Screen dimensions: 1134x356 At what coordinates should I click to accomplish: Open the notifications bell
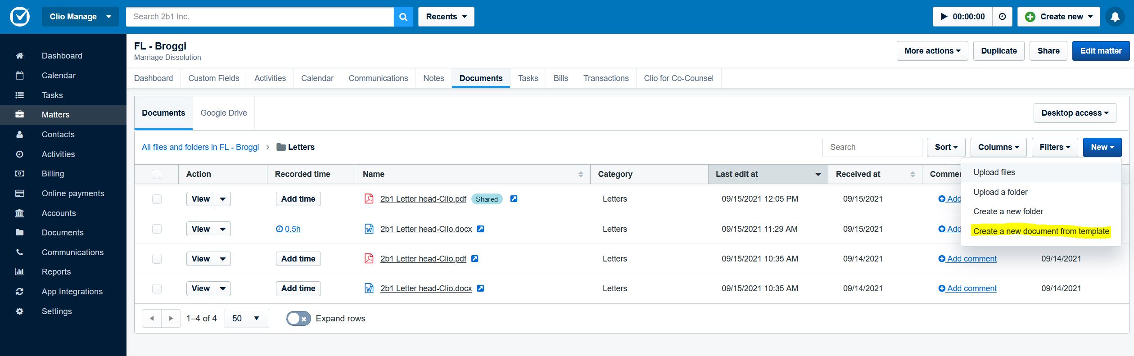point(1115,17)
